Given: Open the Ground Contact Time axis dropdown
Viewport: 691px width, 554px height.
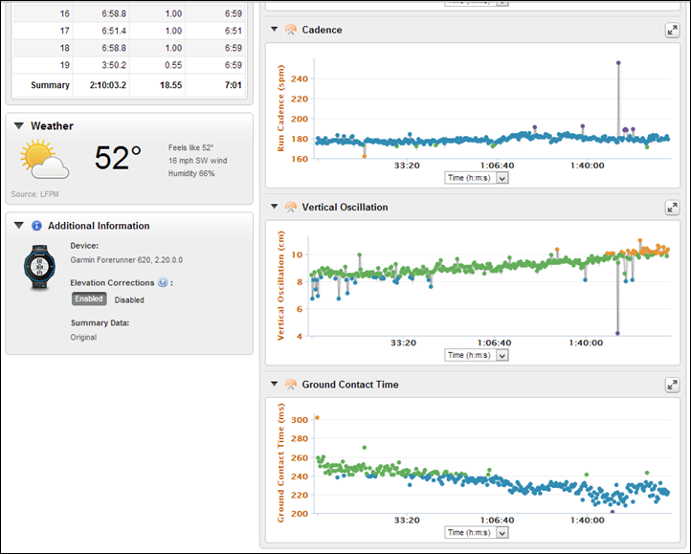Looking at the screenshot, I should pyautogui.click(x=477, y=532).
